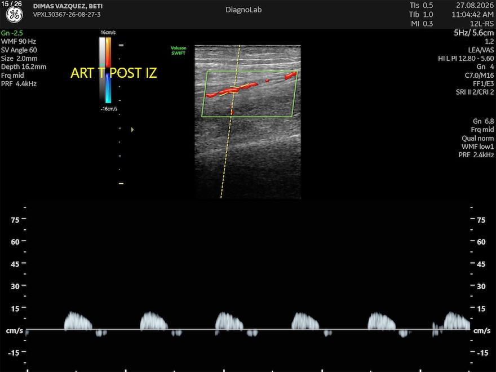Screen dimensions: 496x372
Task: Click the 75 mark on left velocity scale
Action: [x=15, y=220]
